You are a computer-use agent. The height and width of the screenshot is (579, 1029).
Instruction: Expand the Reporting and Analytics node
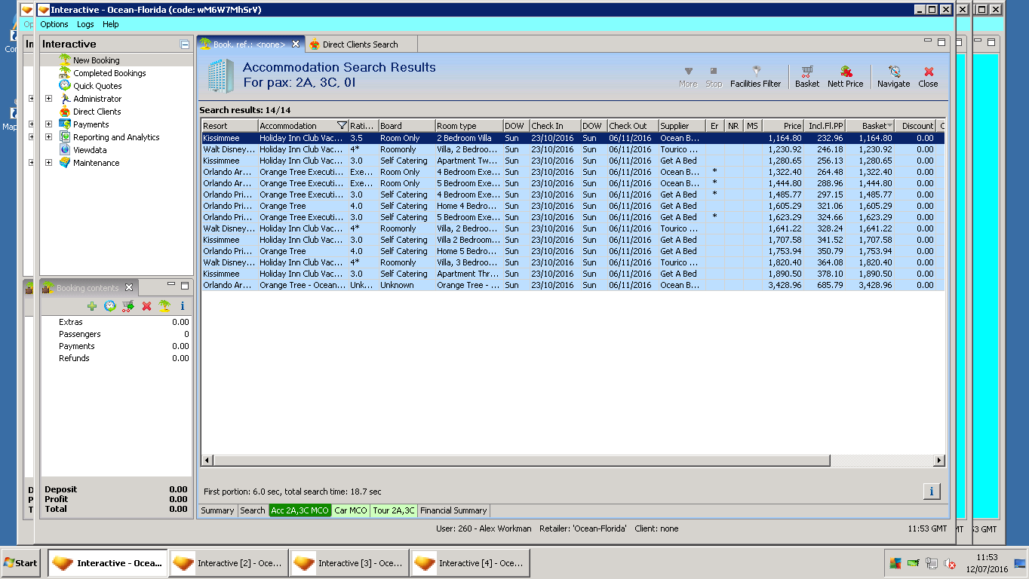click(x=48, y=137)
